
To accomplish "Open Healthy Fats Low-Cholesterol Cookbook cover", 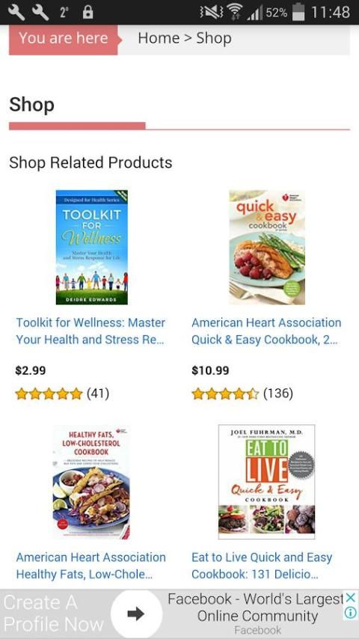I will 92,482.
